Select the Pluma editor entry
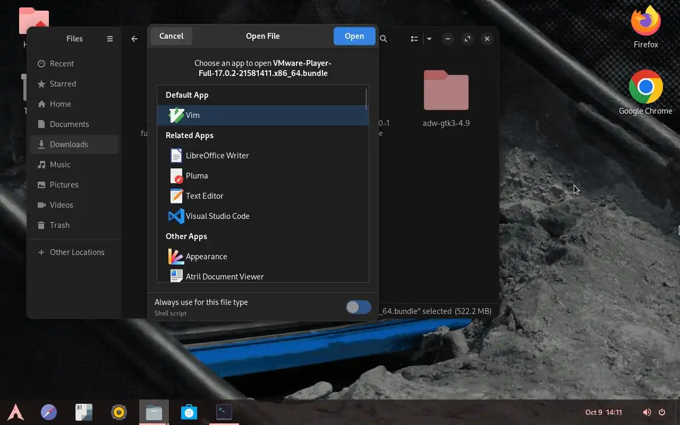Screen dimensions: 680x425 (262, 176)
